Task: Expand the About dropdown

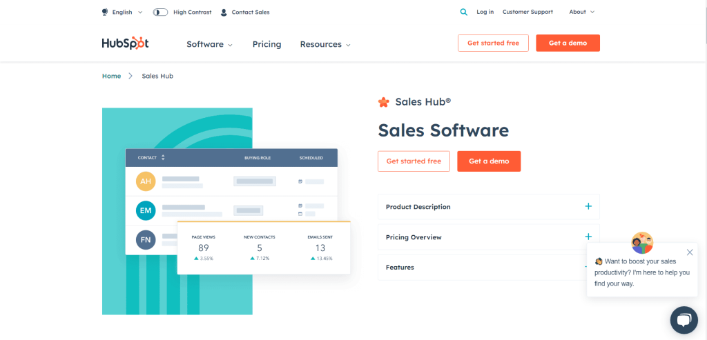Action: click(581, 12)
